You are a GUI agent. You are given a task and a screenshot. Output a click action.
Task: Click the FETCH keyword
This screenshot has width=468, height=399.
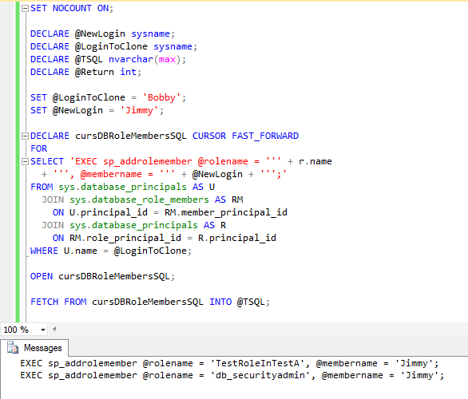coord(44,302)
